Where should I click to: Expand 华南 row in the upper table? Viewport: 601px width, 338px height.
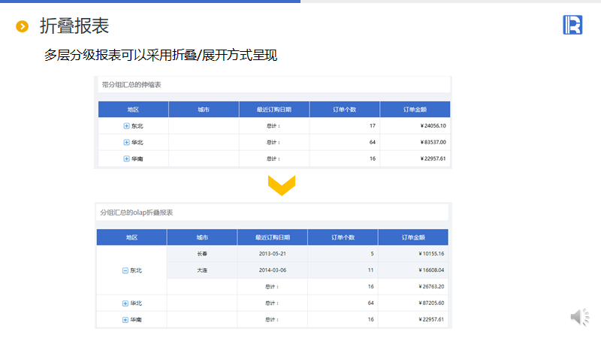[126, 158]
